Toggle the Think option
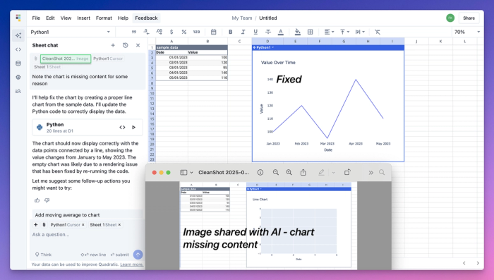Viewport: 494px width, 280px height. click(x=43, y=255)
